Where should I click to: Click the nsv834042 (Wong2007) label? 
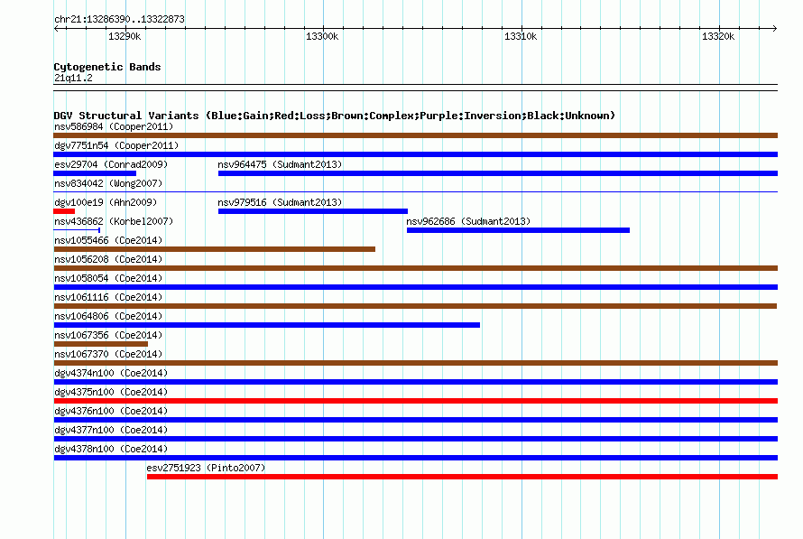108,183
